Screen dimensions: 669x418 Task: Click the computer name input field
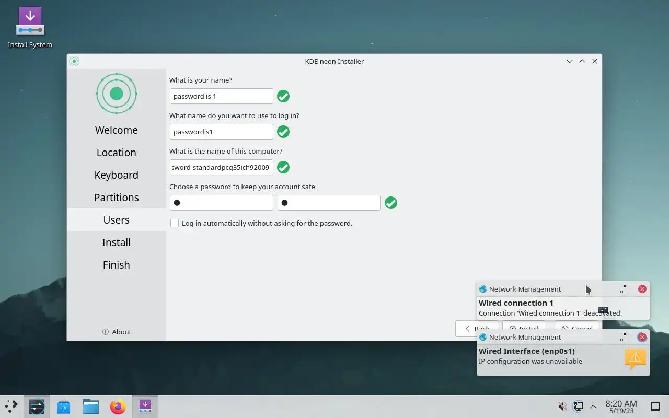(222, 167)
